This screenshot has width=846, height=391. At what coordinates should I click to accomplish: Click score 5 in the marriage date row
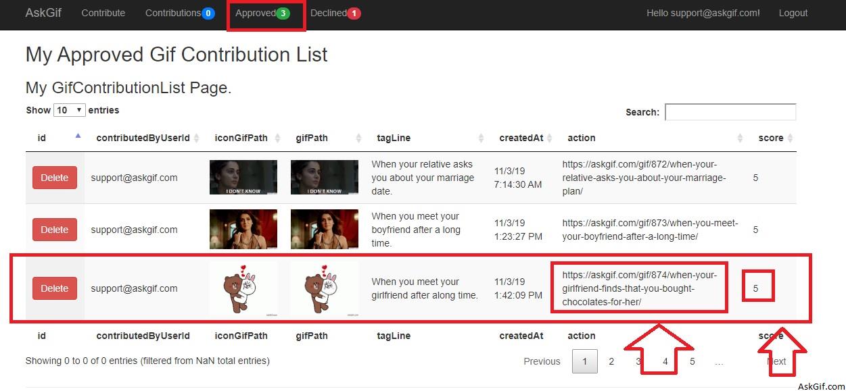point(755,178)
